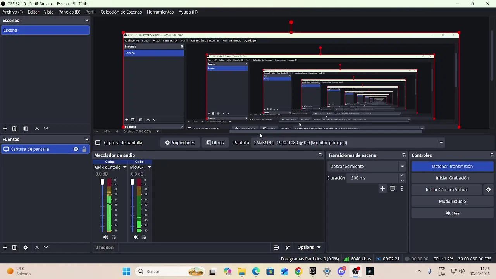Show hidden system tray icons chevron
This screenshot has height=279, width=496.
pos(419,272)
